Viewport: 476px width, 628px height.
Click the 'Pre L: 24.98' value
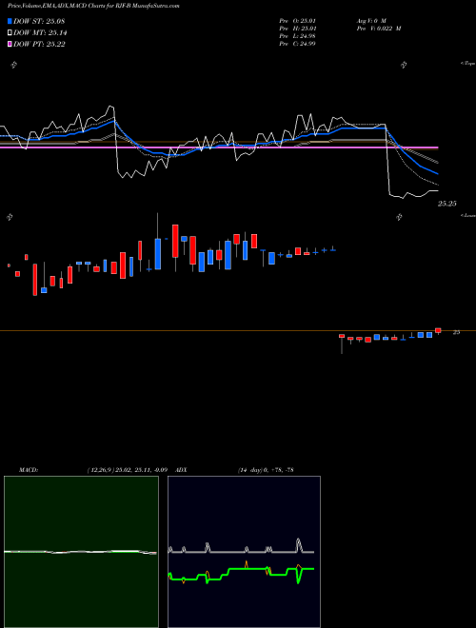[299, 36]
